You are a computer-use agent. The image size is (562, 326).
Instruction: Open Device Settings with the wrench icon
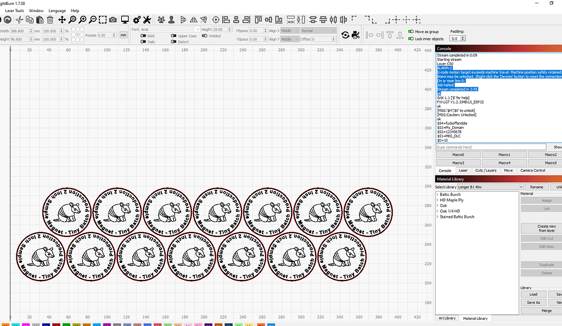pyautogui.click(x=147, y=19)
